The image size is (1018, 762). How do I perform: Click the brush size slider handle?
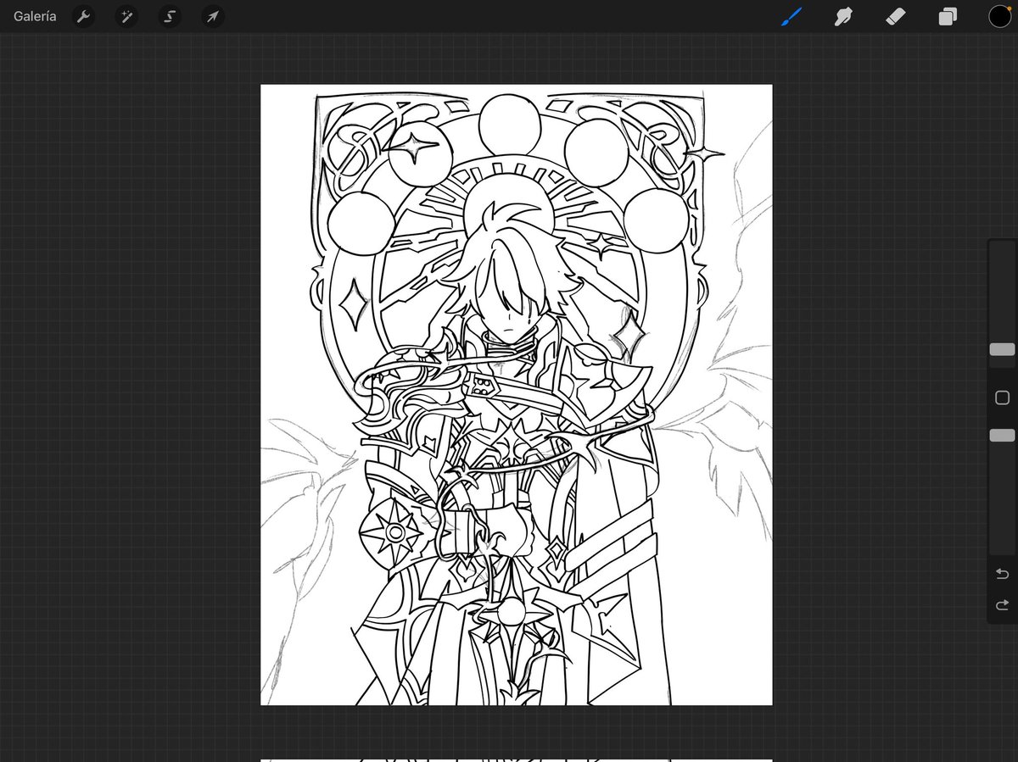pos(1002,349)
